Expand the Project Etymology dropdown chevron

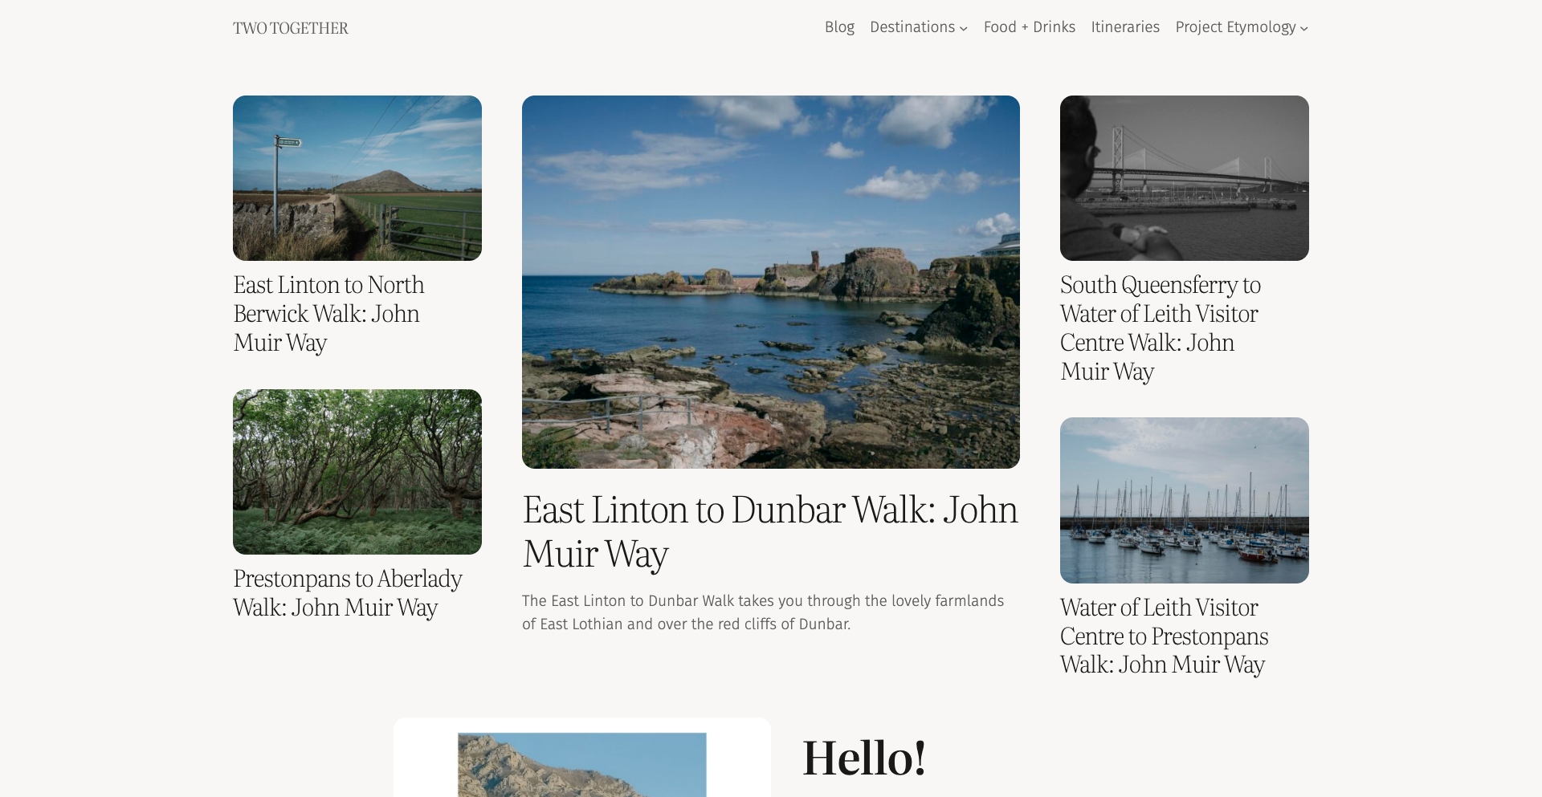1303,28
